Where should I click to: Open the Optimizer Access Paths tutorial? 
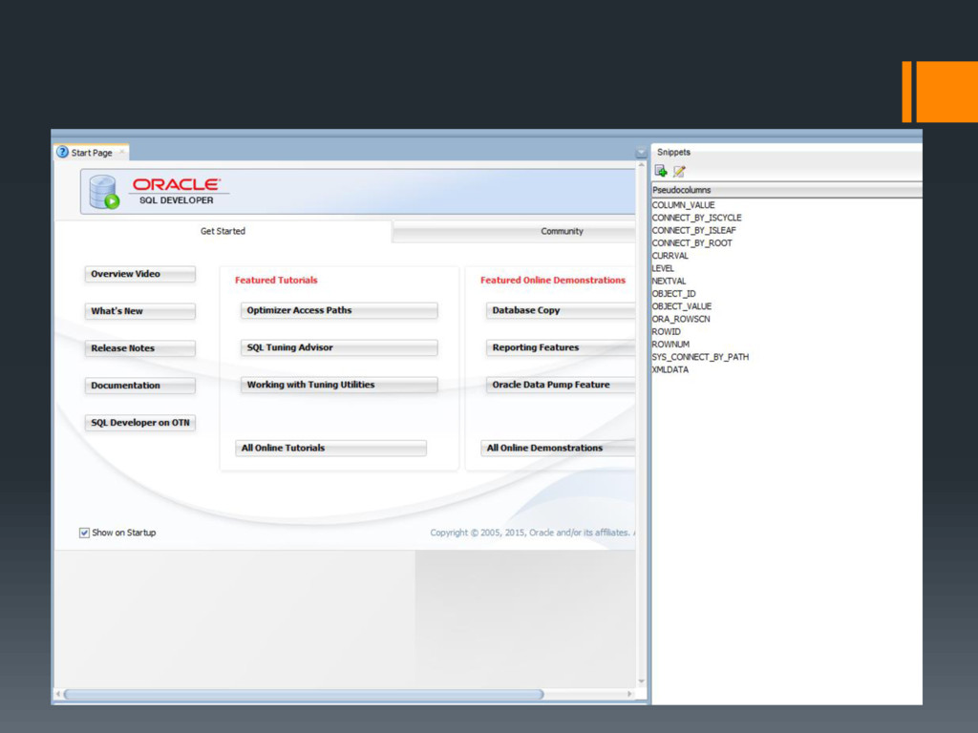tap(339, 310)
